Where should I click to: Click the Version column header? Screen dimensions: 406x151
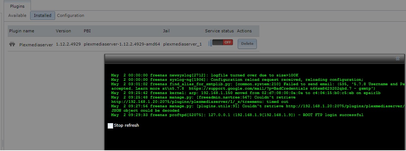pos(63,31)
